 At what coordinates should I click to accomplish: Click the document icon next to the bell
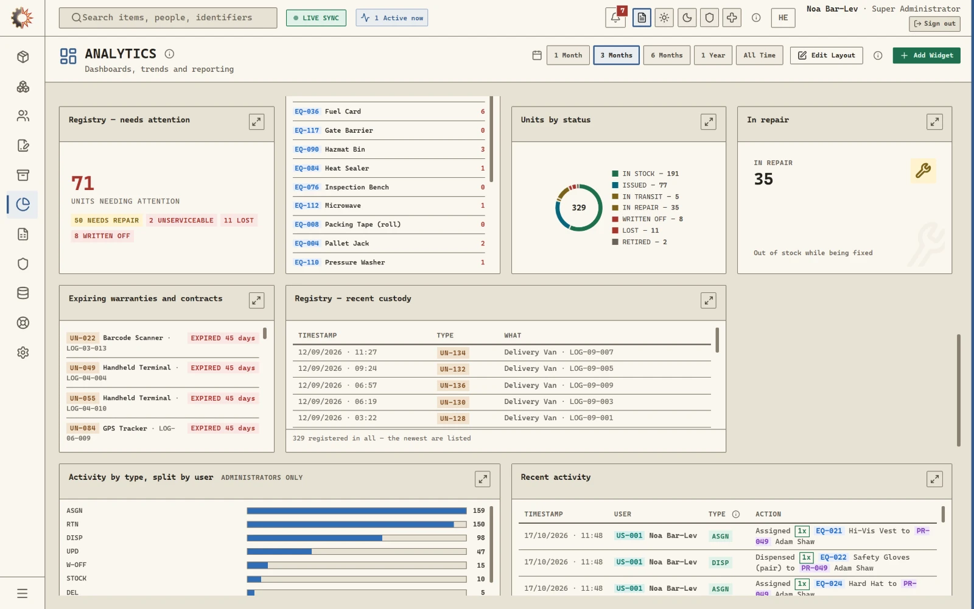[x=642, y=18]
